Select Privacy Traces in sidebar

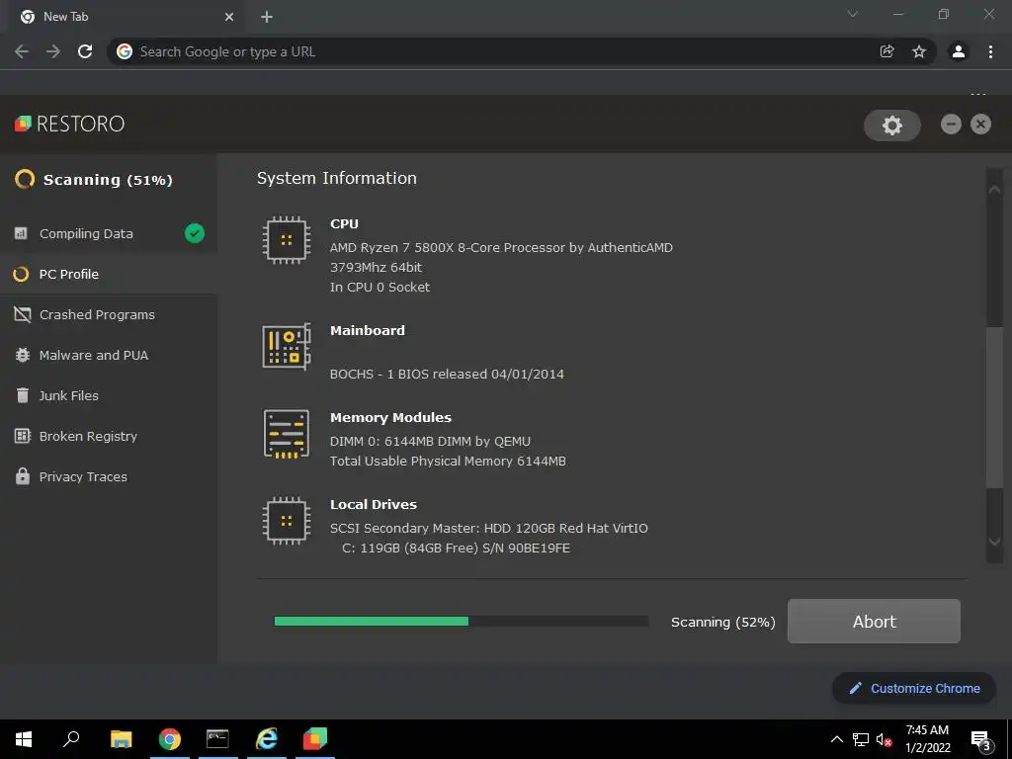click(109, 477)
